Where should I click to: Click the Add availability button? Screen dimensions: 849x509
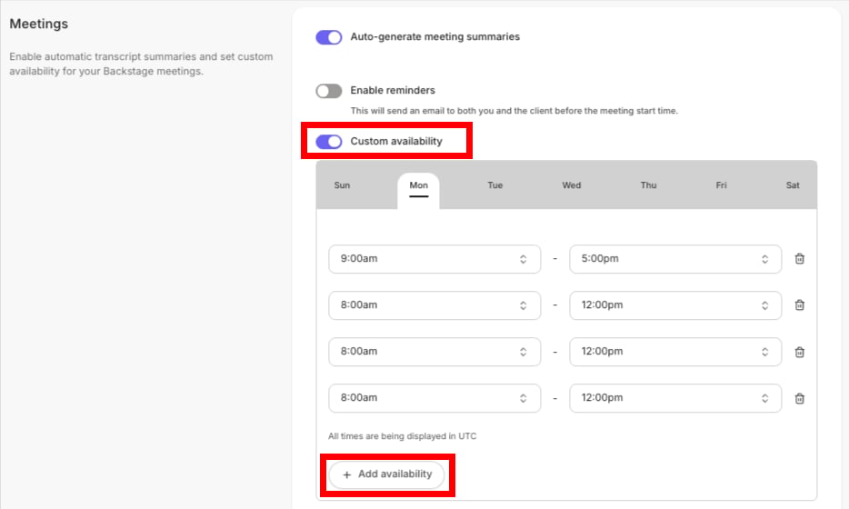tap(387, 474)
